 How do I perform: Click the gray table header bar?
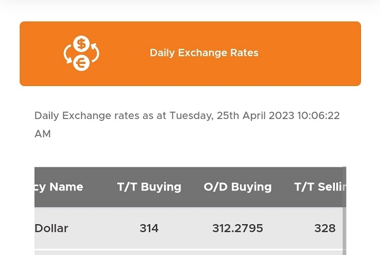190,187
